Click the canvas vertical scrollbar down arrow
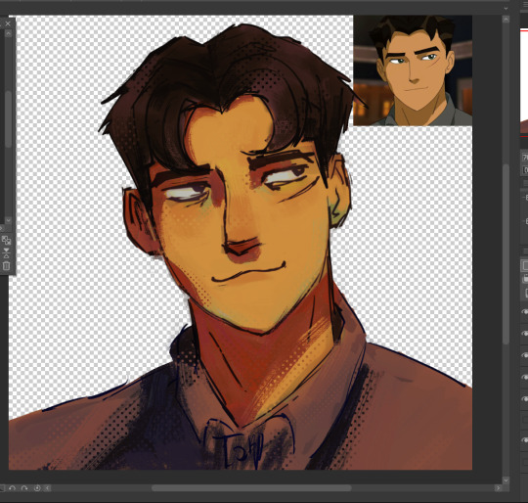Image resolution: width=528 pixels, height=503 pixels. 506,480
